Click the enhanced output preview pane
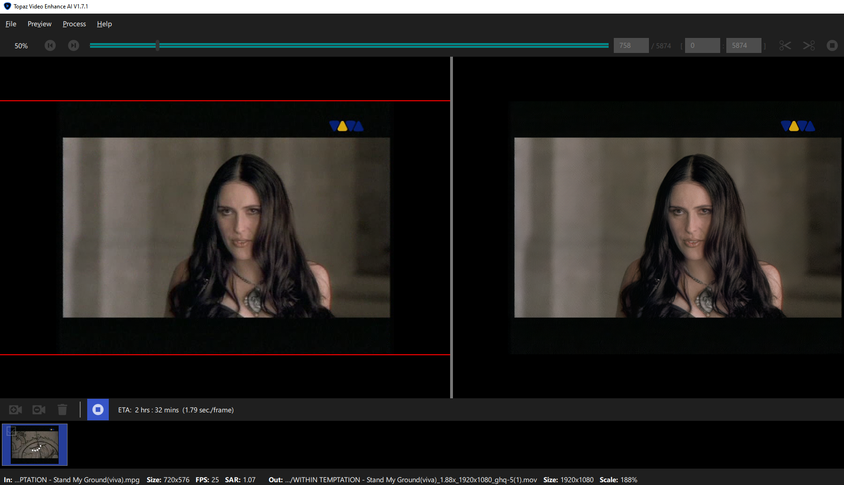This screenshot has height=485, width=844. click(648, 228)
